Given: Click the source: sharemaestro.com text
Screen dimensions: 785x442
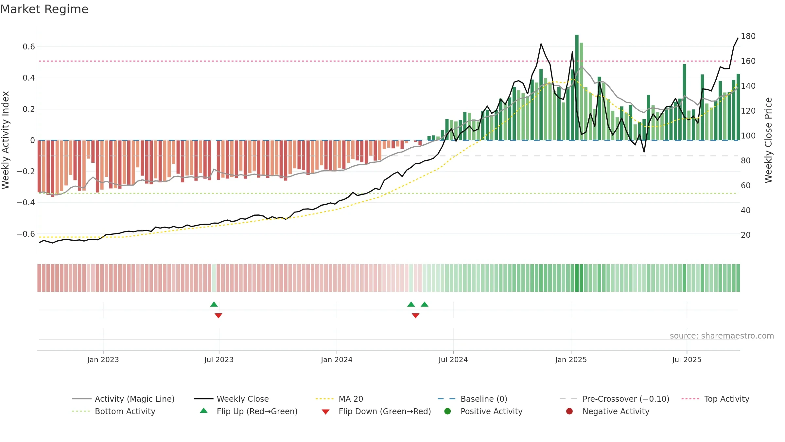Looking at the screenshot, I should coord(722,336).
